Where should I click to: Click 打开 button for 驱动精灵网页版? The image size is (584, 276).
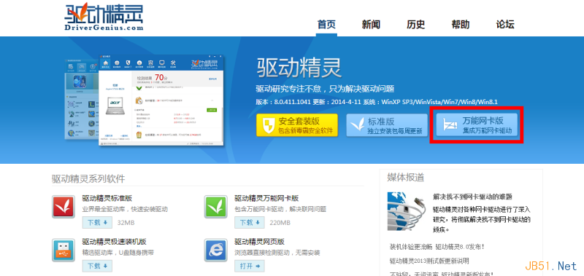(x=250, y=266)
